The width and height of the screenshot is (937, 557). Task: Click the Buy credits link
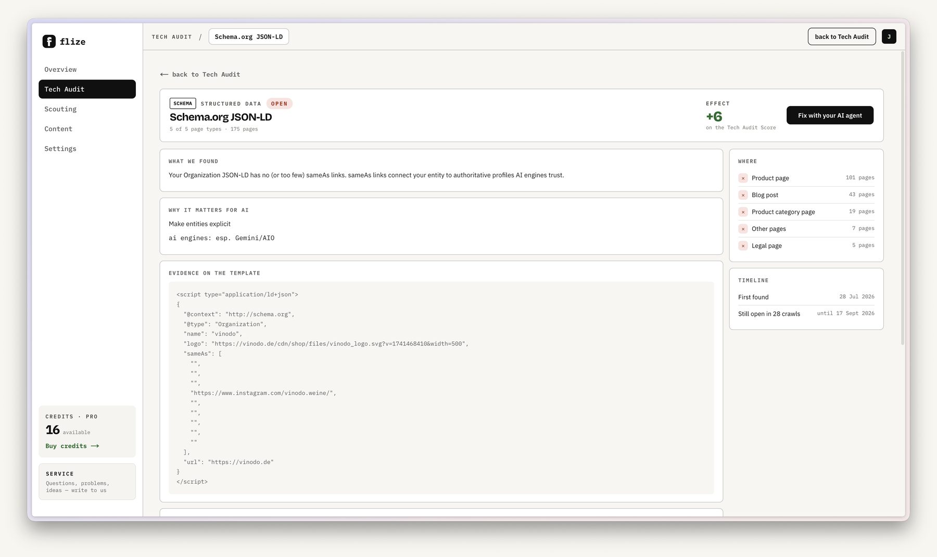[72, 446]
